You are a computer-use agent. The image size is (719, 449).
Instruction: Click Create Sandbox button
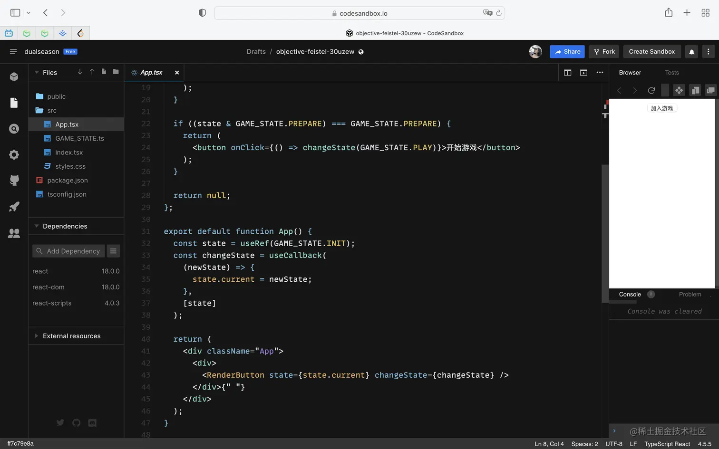coord(652,51)
